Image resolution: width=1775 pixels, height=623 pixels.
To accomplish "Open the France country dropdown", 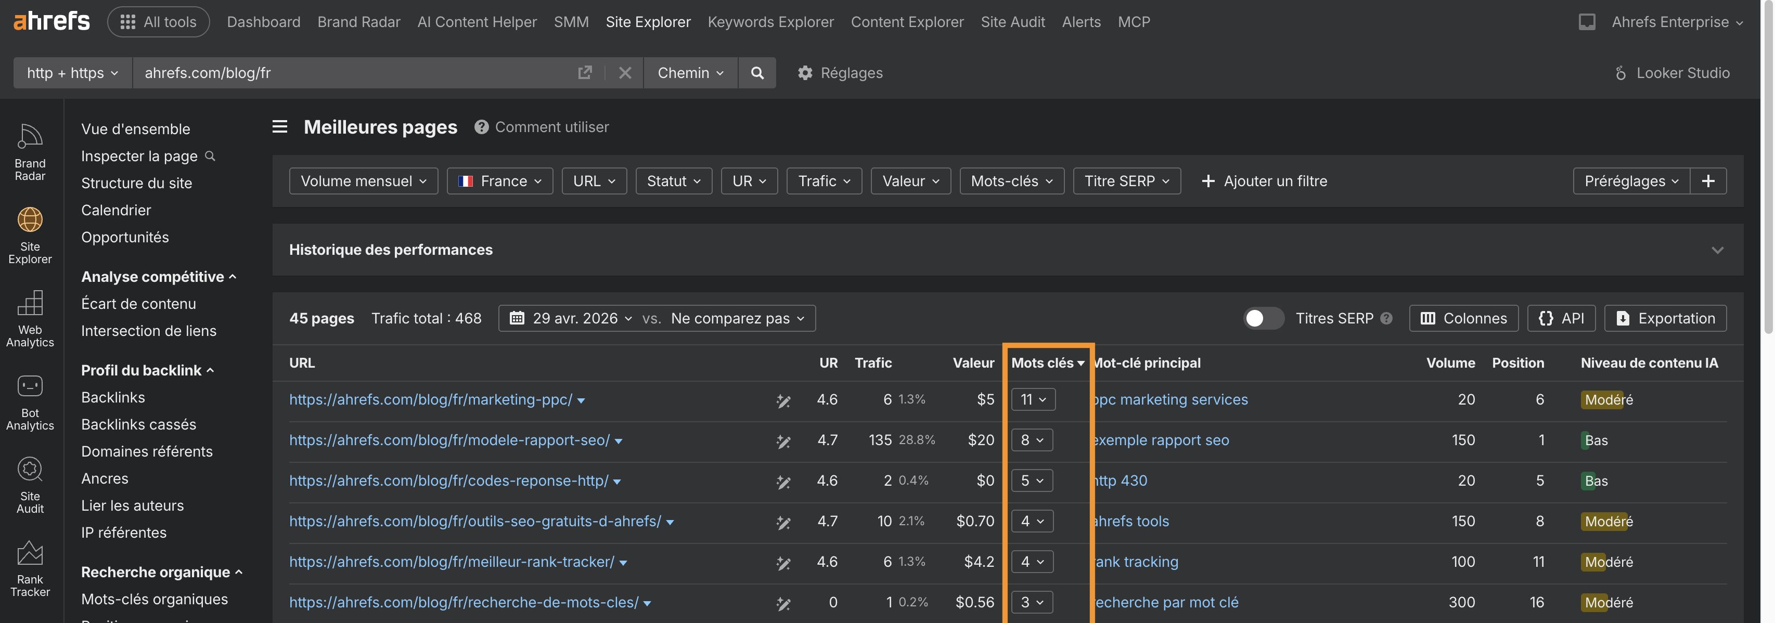I will pyautogui.click(x=499, y=180).
